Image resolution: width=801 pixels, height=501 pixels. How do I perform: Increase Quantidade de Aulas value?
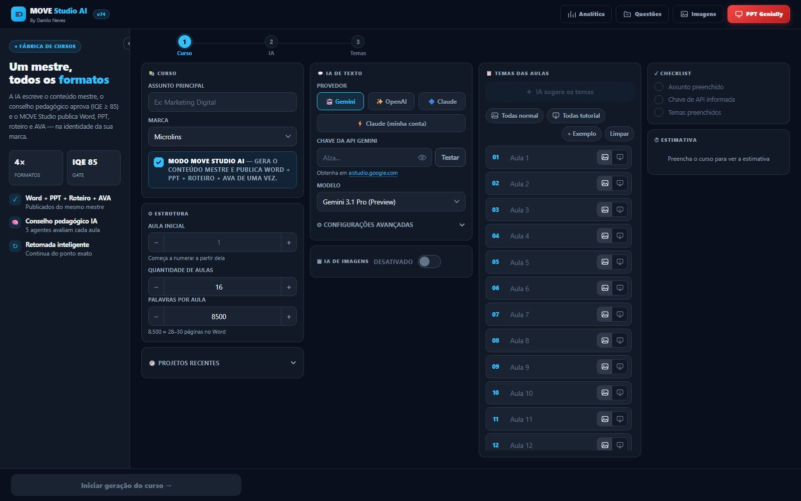click(x=289, y=287)
